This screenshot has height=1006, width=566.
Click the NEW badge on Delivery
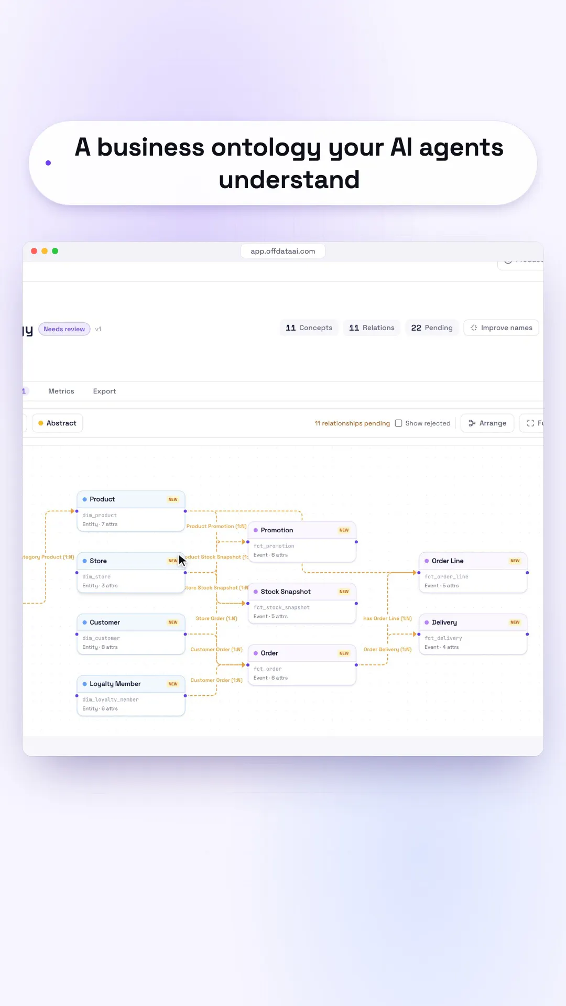(x=515, y=622)
